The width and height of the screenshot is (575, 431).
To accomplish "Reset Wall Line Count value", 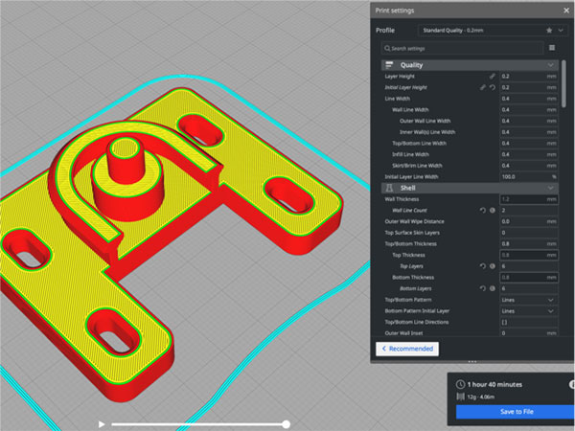I will 483,210.
